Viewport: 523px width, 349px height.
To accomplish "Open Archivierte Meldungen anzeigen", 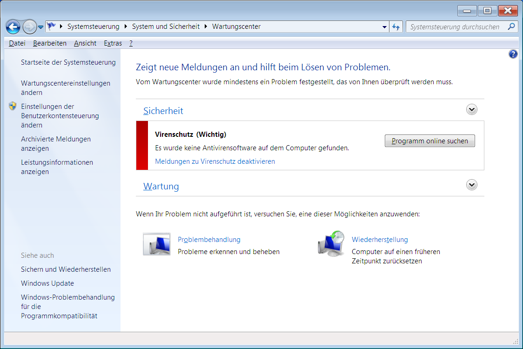I will [x=56, y=144].
